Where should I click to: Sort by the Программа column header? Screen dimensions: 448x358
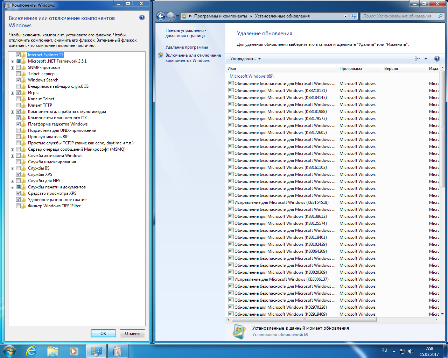(x=359, y=69)
